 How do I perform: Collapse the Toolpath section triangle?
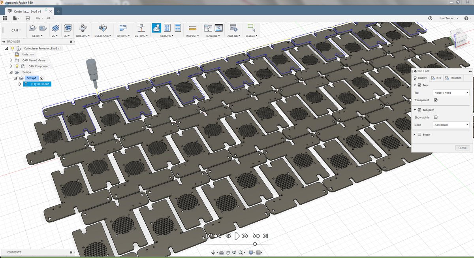point(415,110)
